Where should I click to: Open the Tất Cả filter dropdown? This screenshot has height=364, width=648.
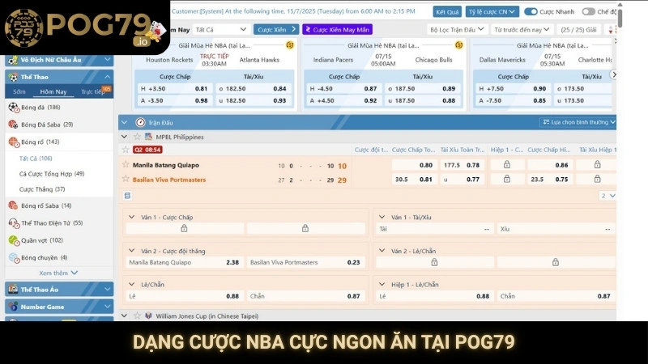click(220, 30)
